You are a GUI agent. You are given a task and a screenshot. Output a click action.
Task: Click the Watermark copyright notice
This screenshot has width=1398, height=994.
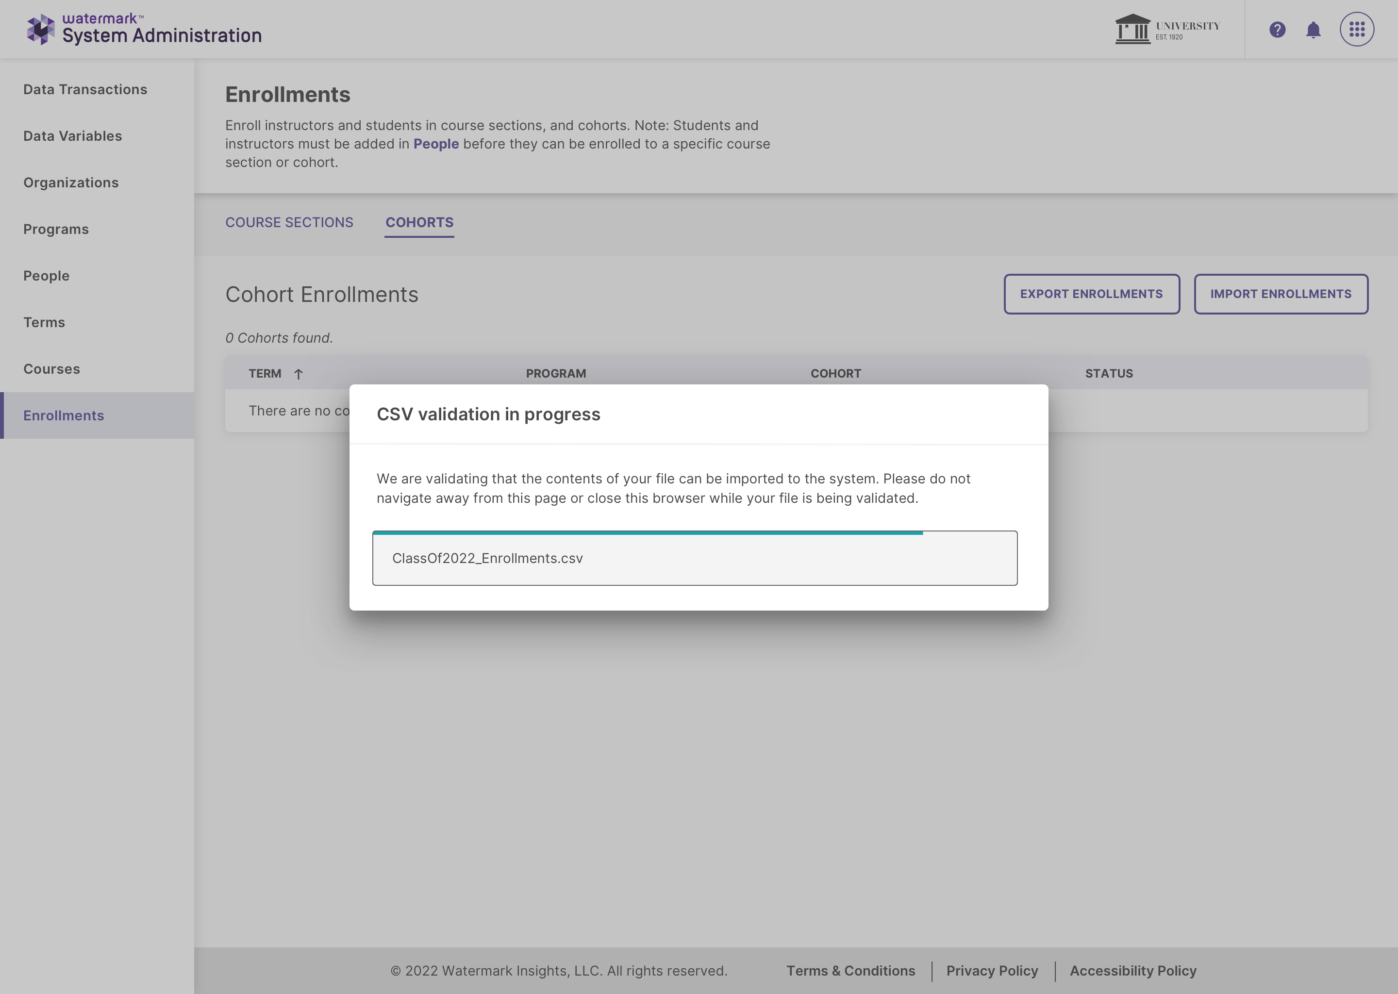[559, 971]
